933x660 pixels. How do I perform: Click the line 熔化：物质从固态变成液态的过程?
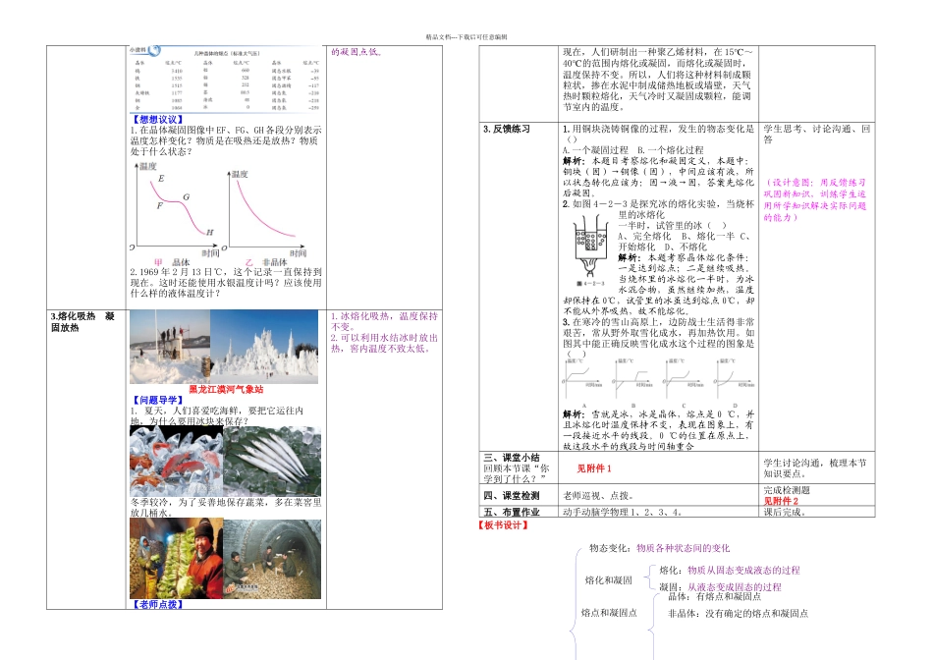tap(730, 571)
